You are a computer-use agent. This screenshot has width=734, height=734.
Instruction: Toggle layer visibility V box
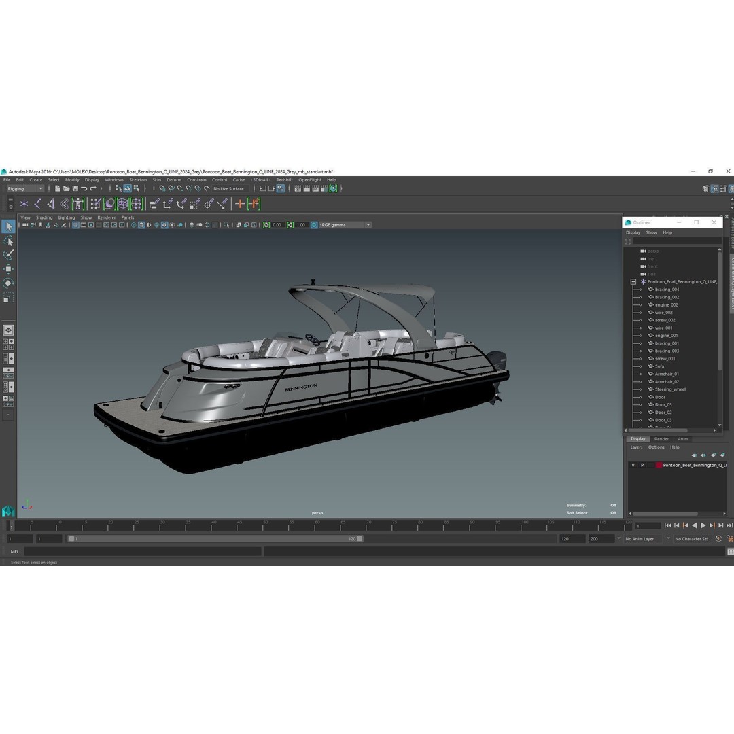point(633,466)
